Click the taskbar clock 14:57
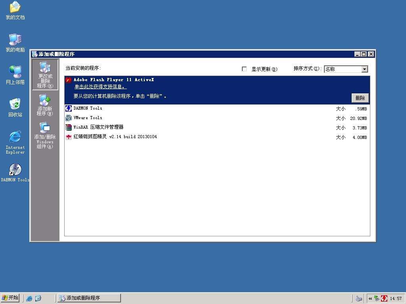406x304 pixels. point(396,298)
